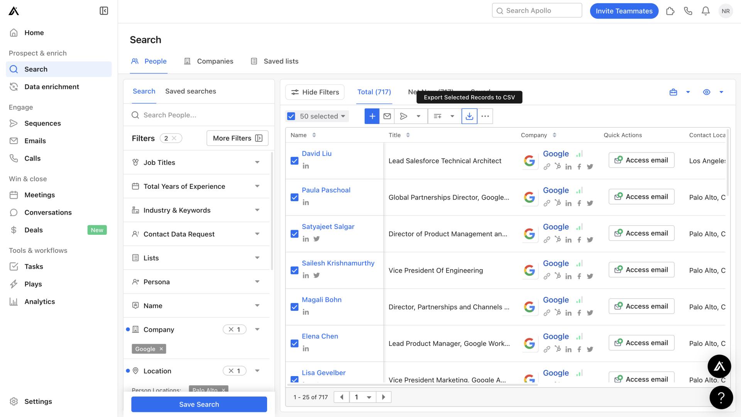Open the phone dialer icon
The height and width of the screenshot is (417, 741).
pyautogui.click(x=688, y=11)
